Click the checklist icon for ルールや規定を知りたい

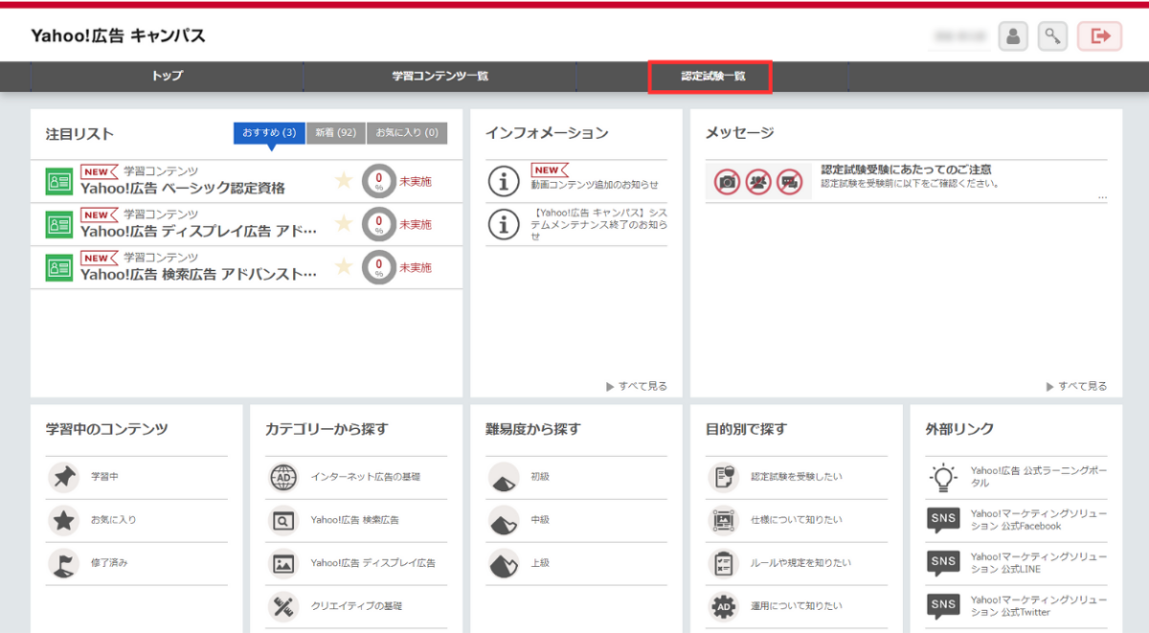click(724, 563)
